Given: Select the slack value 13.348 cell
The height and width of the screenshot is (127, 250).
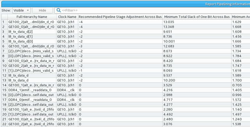Looking at the screenshot, I should pyautogui.click(x=169, y=27).
